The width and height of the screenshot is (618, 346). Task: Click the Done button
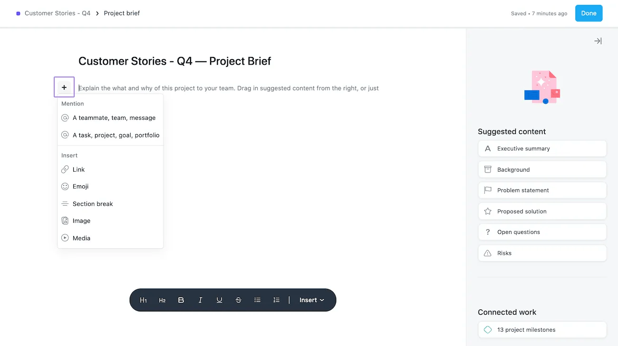[x=589, y=13]
